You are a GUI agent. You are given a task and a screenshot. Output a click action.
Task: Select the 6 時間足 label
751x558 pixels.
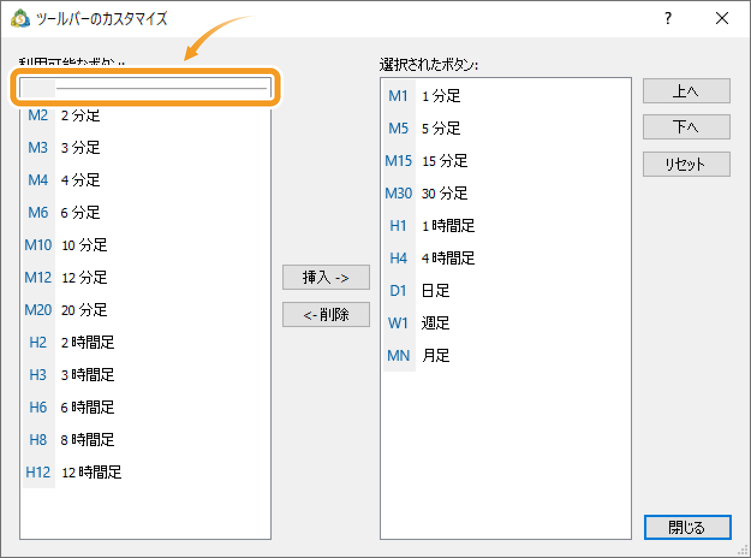coord(88,407)
